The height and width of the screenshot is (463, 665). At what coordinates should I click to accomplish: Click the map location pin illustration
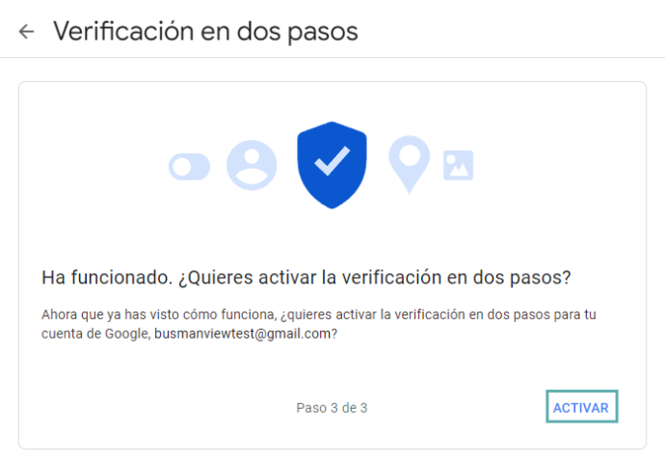(x=410, y=165)
